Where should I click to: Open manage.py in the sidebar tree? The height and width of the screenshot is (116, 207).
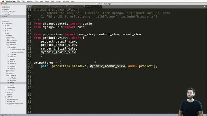point(12,90)
